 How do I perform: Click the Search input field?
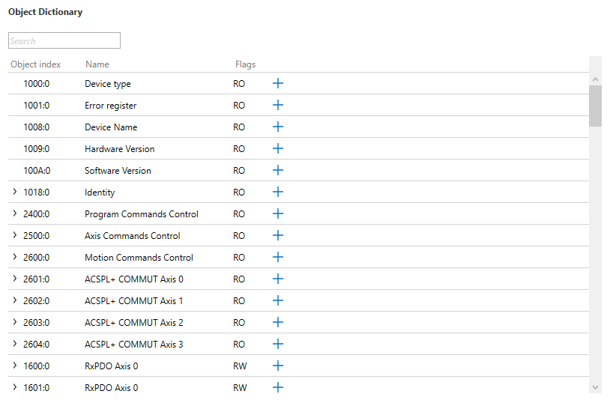[x=64, y=40]
